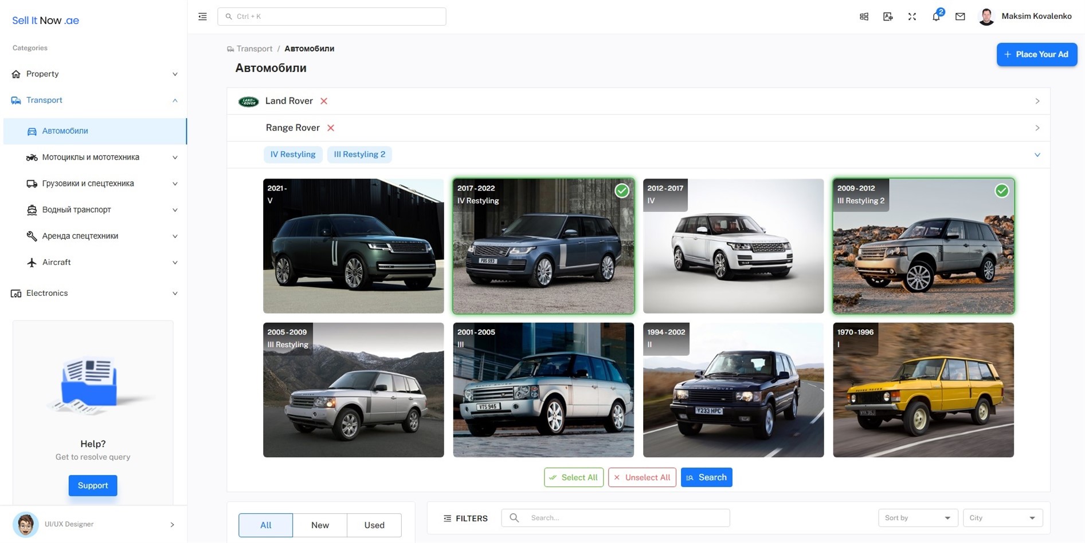Viewport: 1085px width, 543px height.
Task: Switch to the New listings tab
Action: (320, 525)
